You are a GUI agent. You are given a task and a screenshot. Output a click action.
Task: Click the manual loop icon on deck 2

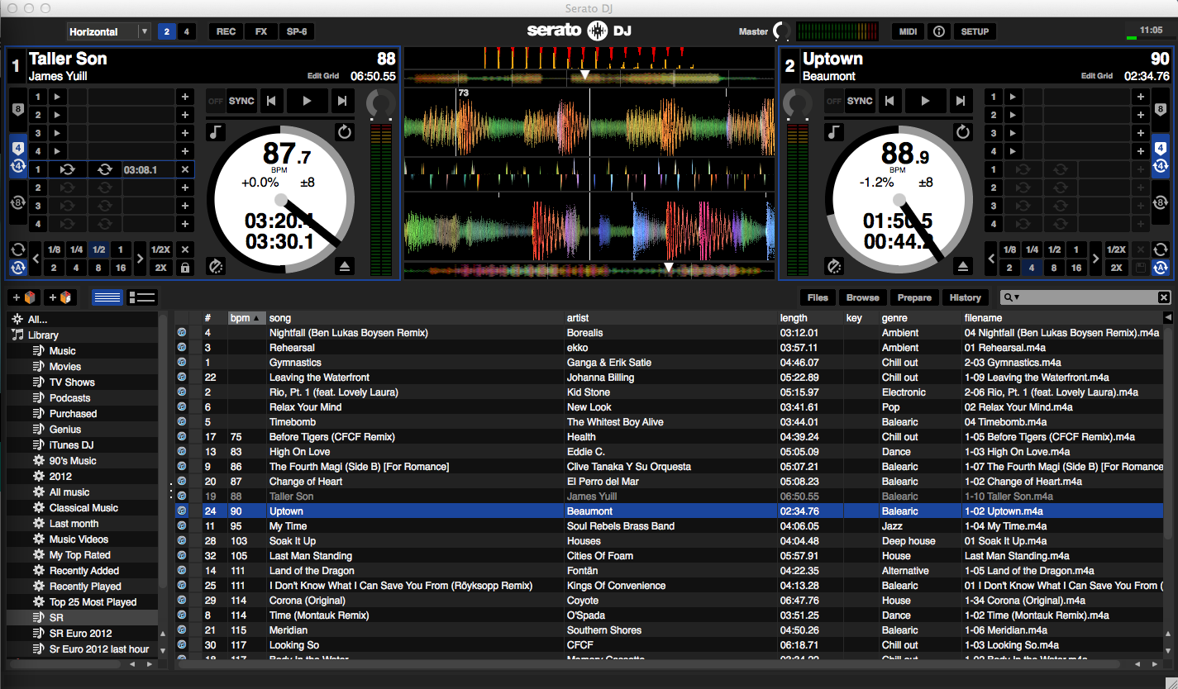tap(1160, 249)
